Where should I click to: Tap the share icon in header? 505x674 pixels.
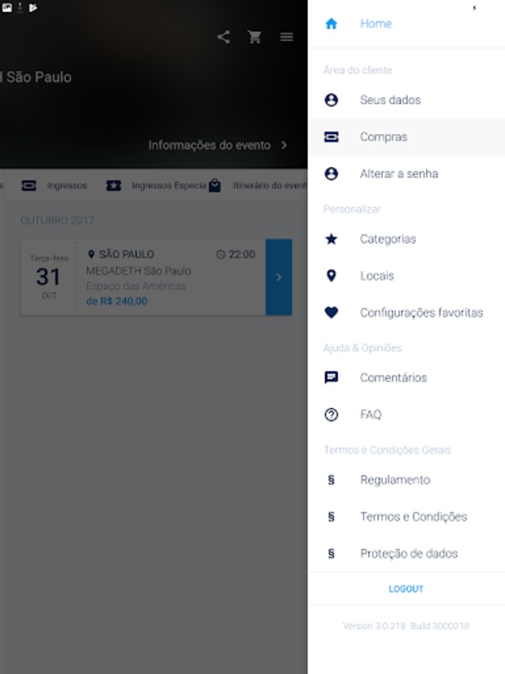pyautogui.click(x=223, y=37)
